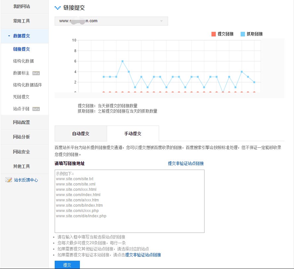Open 结构化数据插件 in the sidebar
The image size is (294, 269).
(x=28, y=85)
